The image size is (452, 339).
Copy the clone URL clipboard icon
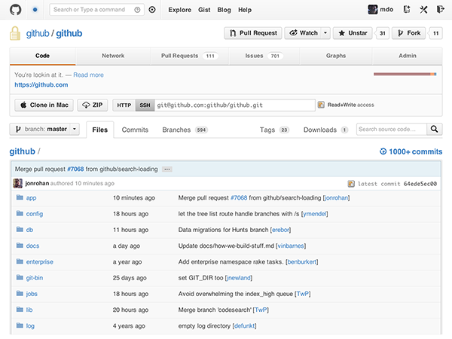coord(321,105)
